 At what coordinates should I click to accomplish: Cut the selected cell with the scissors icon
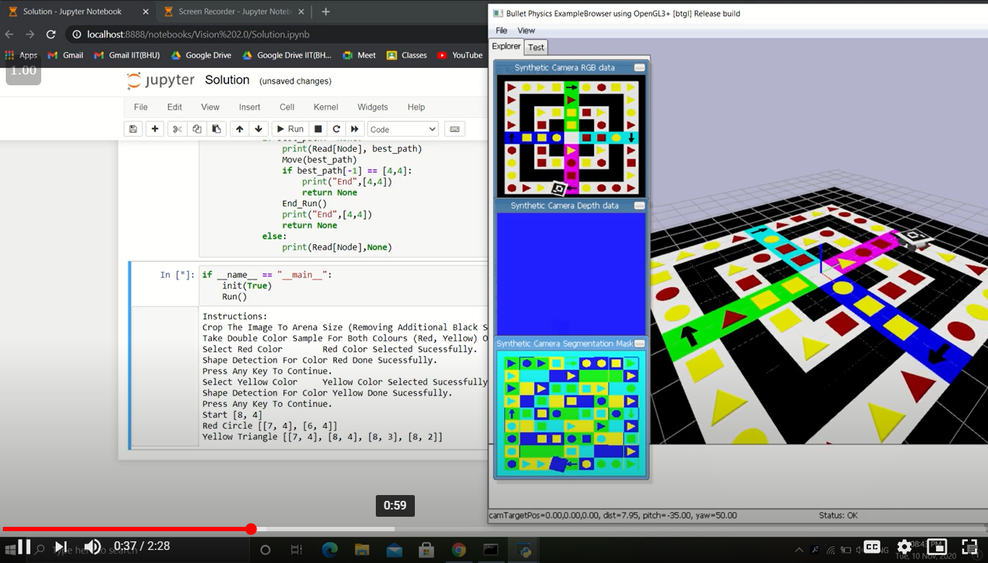pos(177,129)
